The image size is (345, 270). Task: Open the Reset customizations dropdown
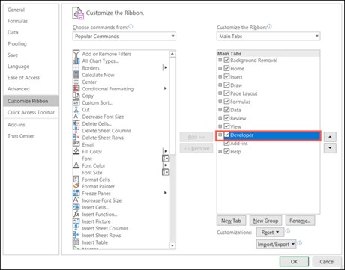click(270, 233)
